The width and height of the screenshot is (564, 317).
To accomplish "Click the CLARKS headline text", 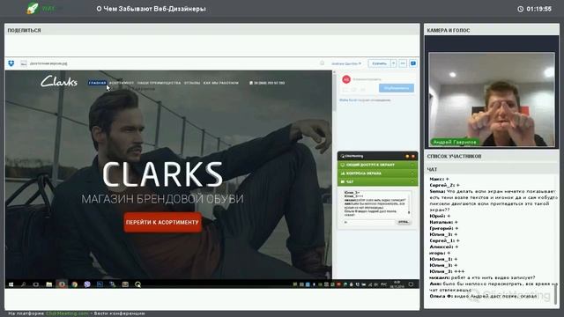I will (x=162, y=174).
